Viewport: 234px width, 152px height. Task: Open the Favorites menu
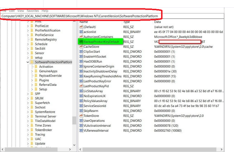pos(33,11)
